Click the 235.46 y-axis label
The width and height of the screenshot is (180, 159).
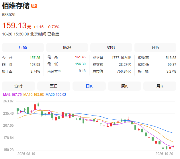point(8,114)
